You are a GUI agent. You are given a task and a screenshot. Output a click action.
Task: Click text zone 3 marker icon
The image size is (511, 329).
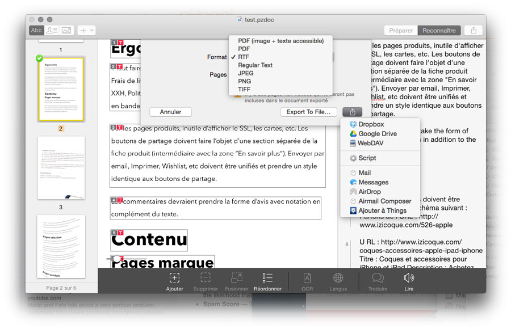tap(116, 128)
